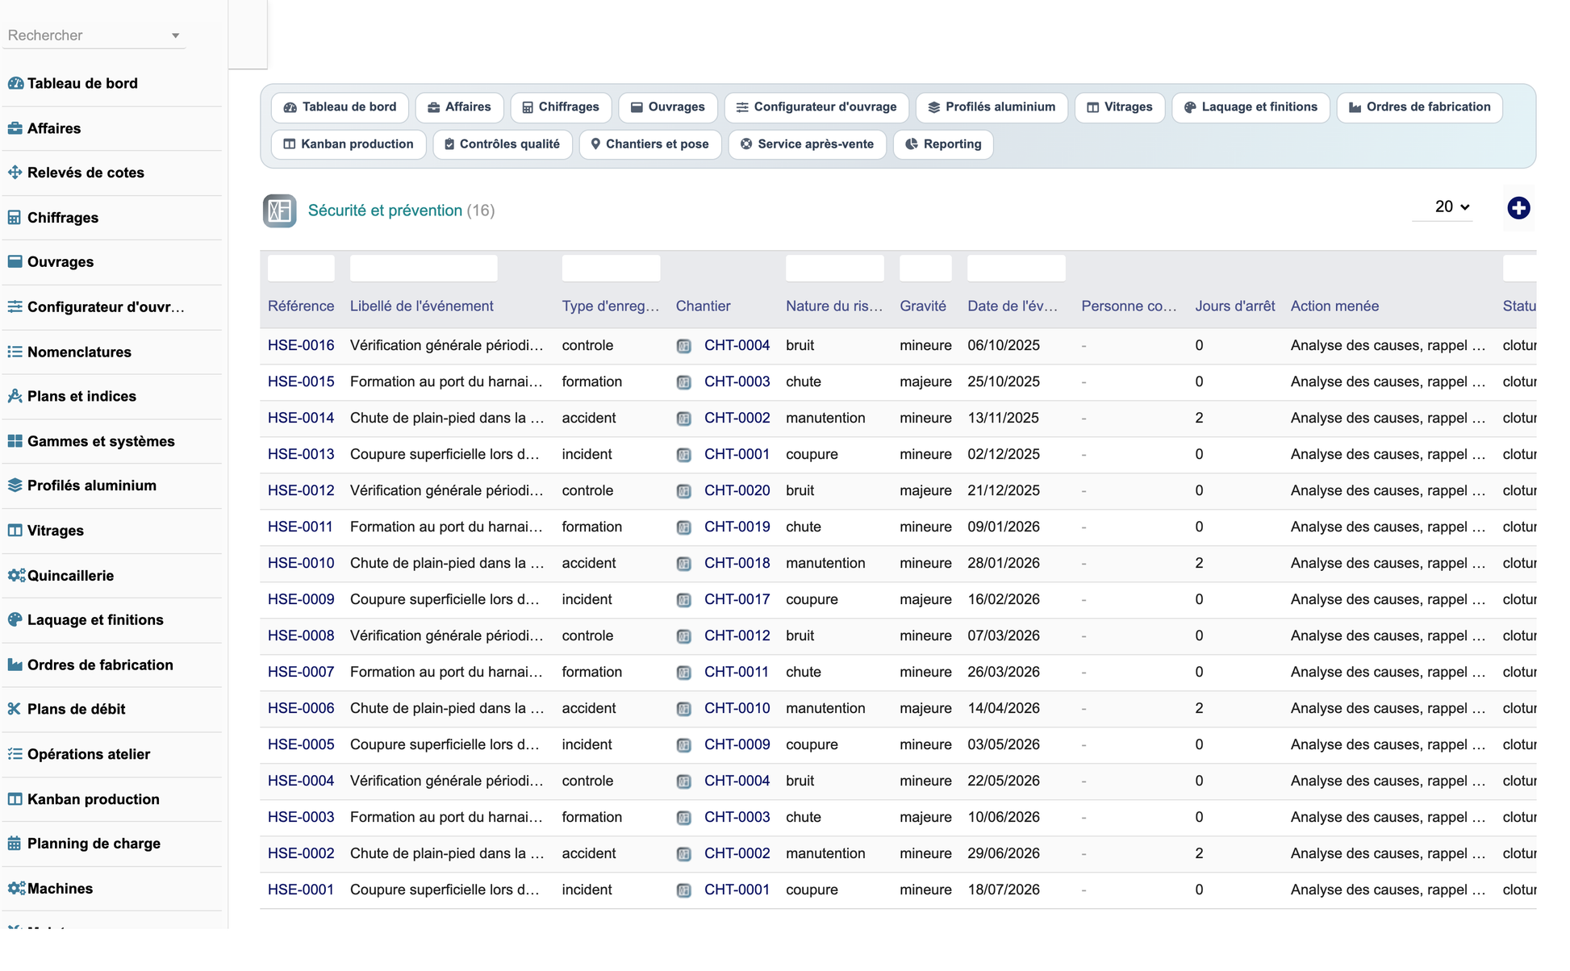Open Ouvrages tab in top bar
The image size is (1570, 971).
click(668, 107)
